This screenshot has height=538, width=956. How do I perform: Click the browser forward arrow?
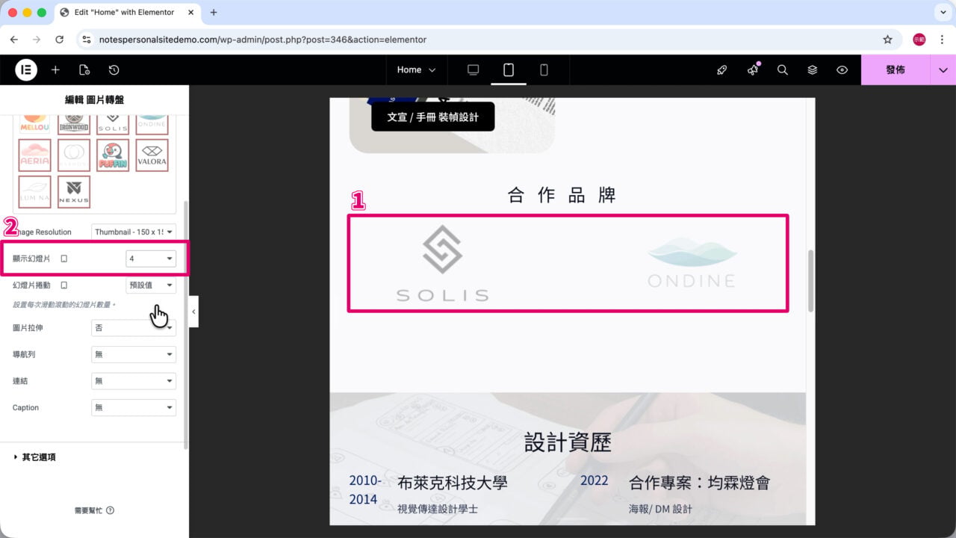[x=37, y=39]
